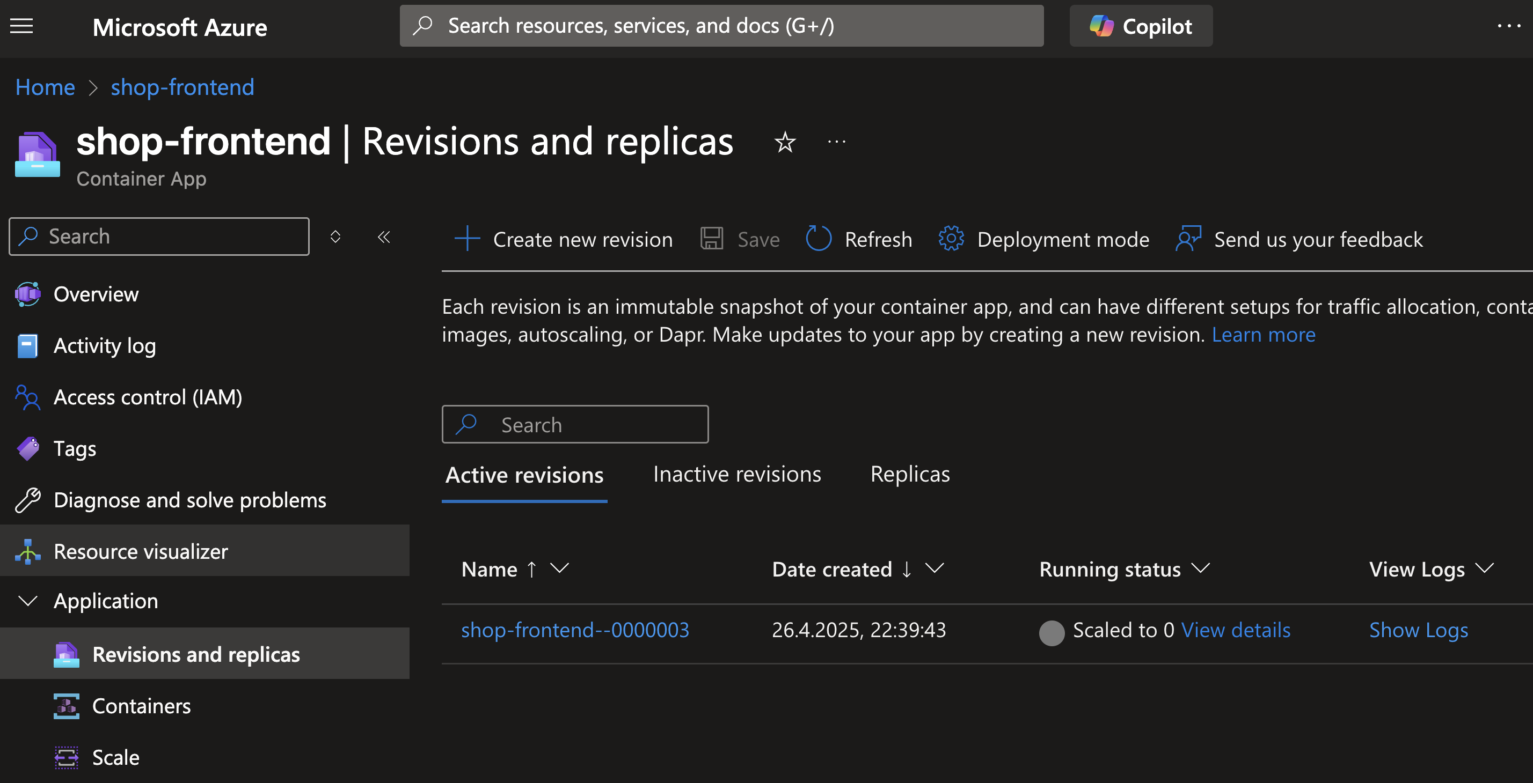Viewport: 1533px width, 783px height.
Task: Open the top-right more options ellipsis
Action: click(1509, 26)
